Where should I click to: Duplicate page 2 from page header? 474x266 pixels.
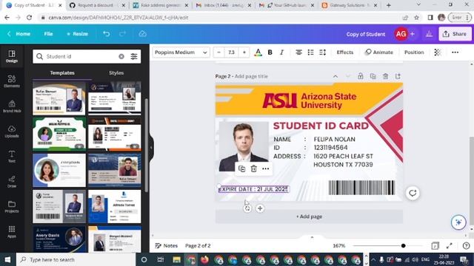(x=373, y=76)
